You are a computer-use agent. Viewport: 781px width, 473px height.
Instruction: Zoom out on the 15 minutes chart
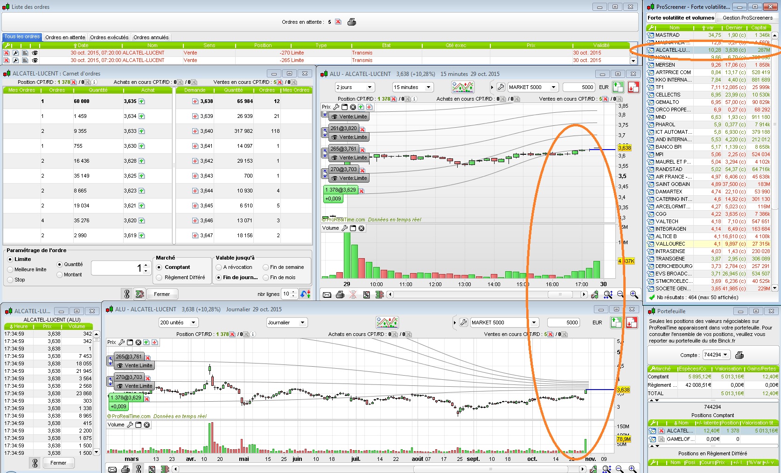[x=621, y=295]
